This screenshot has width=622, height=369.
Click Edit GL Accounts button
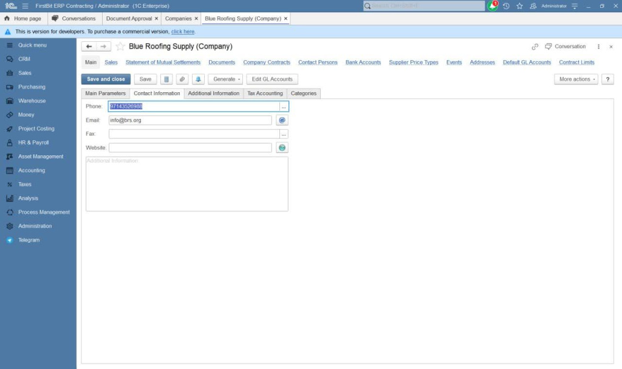point(272,80)
